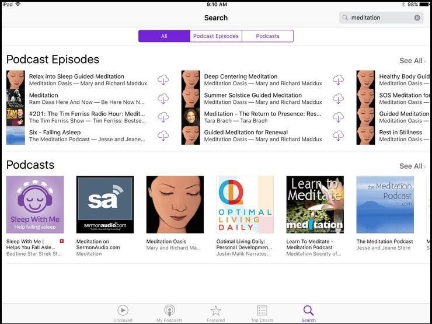Open the Optimal Living Daily podcast artwork

click(x=245, y=205)
